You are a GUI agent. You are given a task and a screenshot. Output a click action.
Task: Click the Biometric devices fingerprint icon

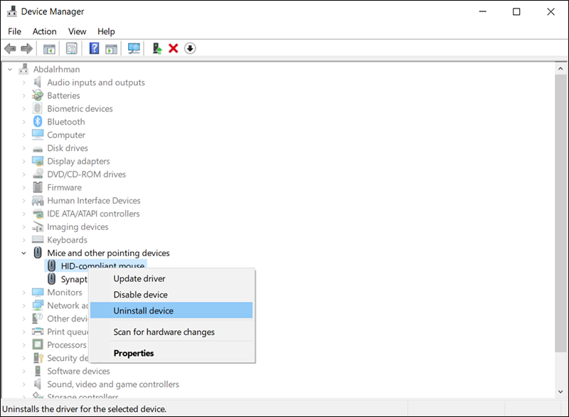[x=38, y=108]
